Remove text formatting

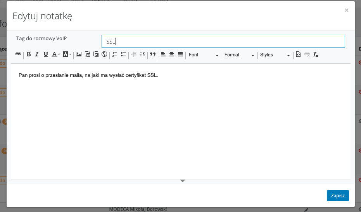coord(315,54)
